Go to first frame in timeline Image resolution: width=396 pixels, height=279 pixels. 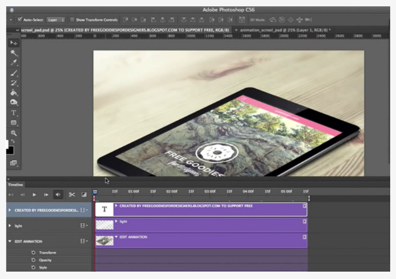tap(11, 195)
